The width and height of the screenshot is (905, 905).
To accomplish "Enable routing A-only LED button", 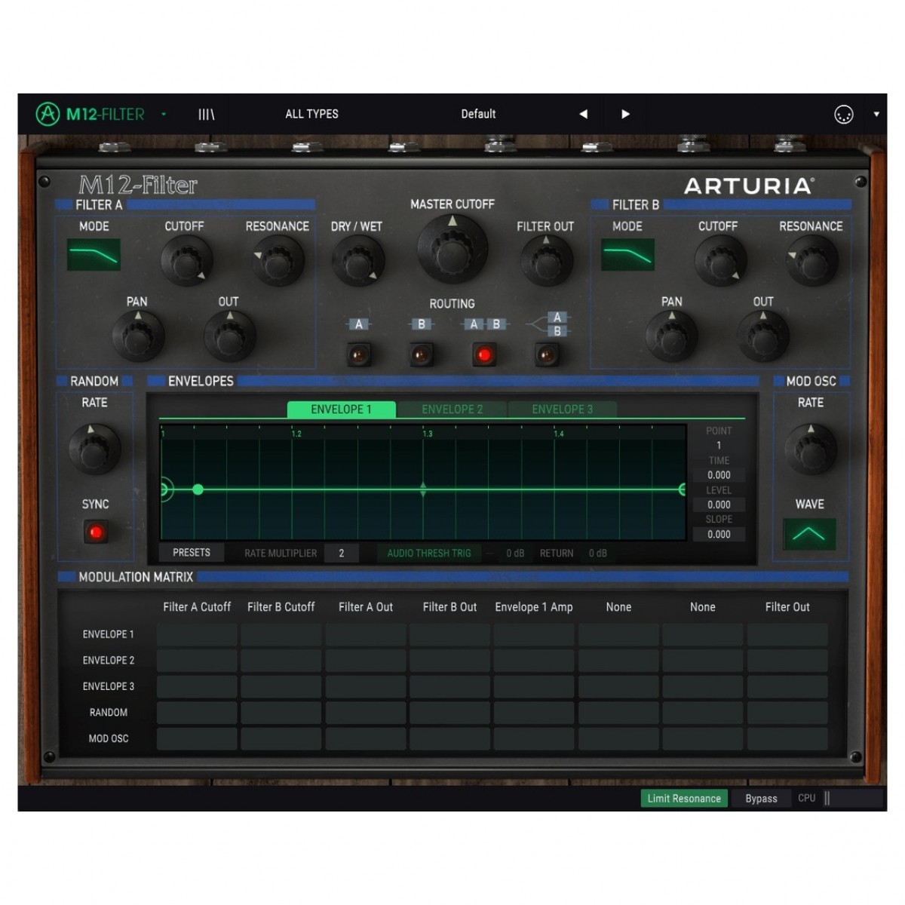I will pyautogui.click(x=359, y=354).
